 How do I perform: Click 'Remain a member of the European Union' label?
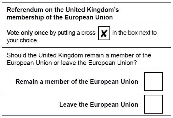point(77,82)
